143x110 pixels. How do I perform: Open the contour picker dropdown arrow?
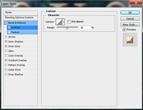coord(63,22)
